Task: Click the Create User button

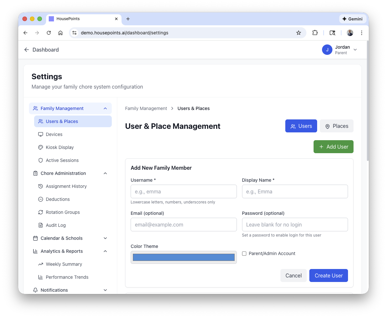Action: pyautogui.click(x=329, y=275)
